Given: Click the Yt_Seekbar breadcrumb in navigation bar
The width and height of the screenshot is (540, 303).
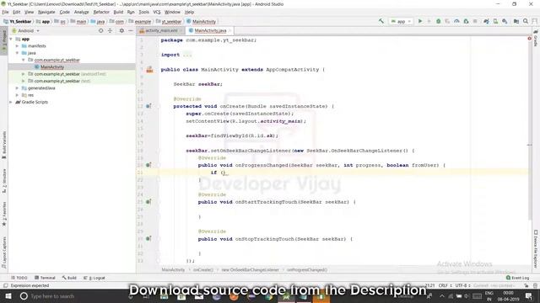Looking at the screenshot, I should coord(18,21).
